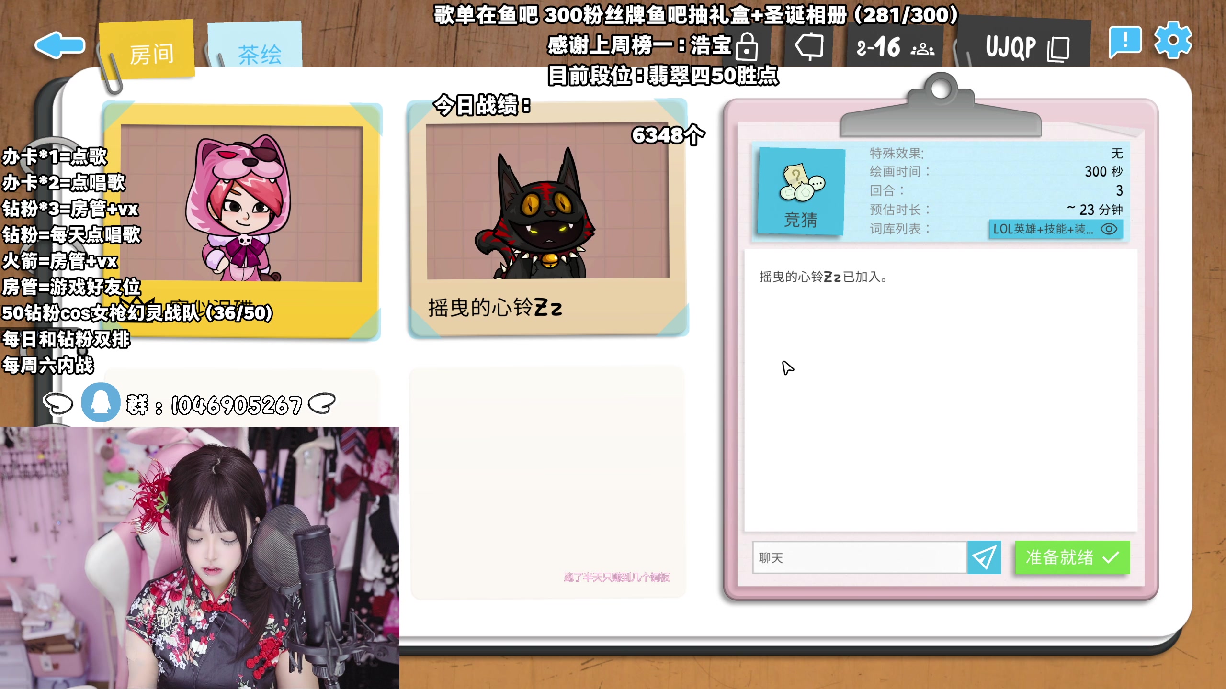Click the 2-16 player count
This screenshot has width=1226, height=689.
click(895, 47)
